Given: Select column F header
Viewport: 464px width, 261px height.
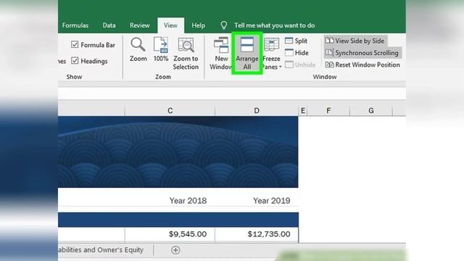Looking at the screenshot, I should (328, 110).
